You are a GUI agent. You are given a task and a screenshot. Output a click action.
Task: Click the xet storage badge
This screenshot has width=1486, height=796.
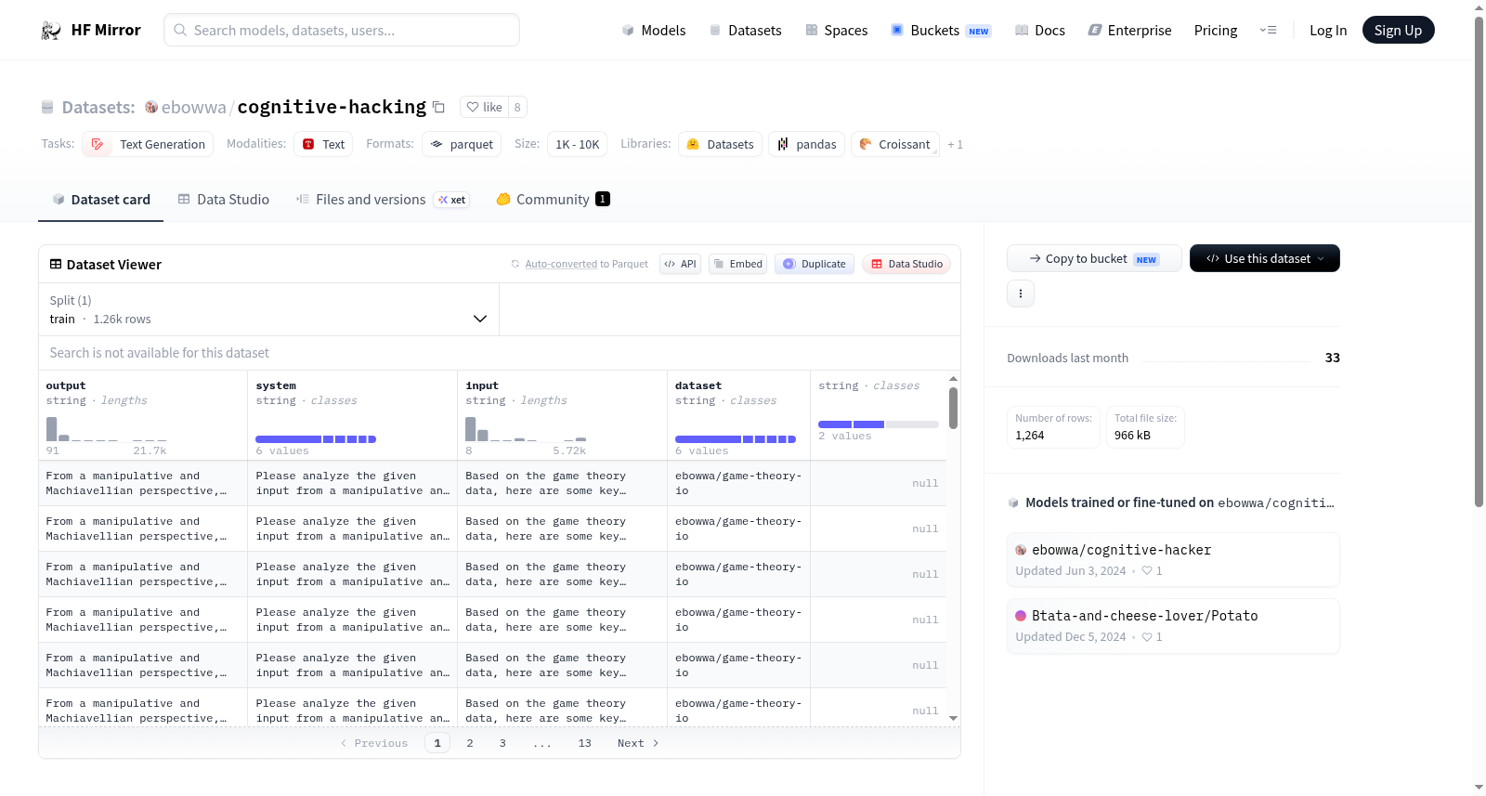452,200
